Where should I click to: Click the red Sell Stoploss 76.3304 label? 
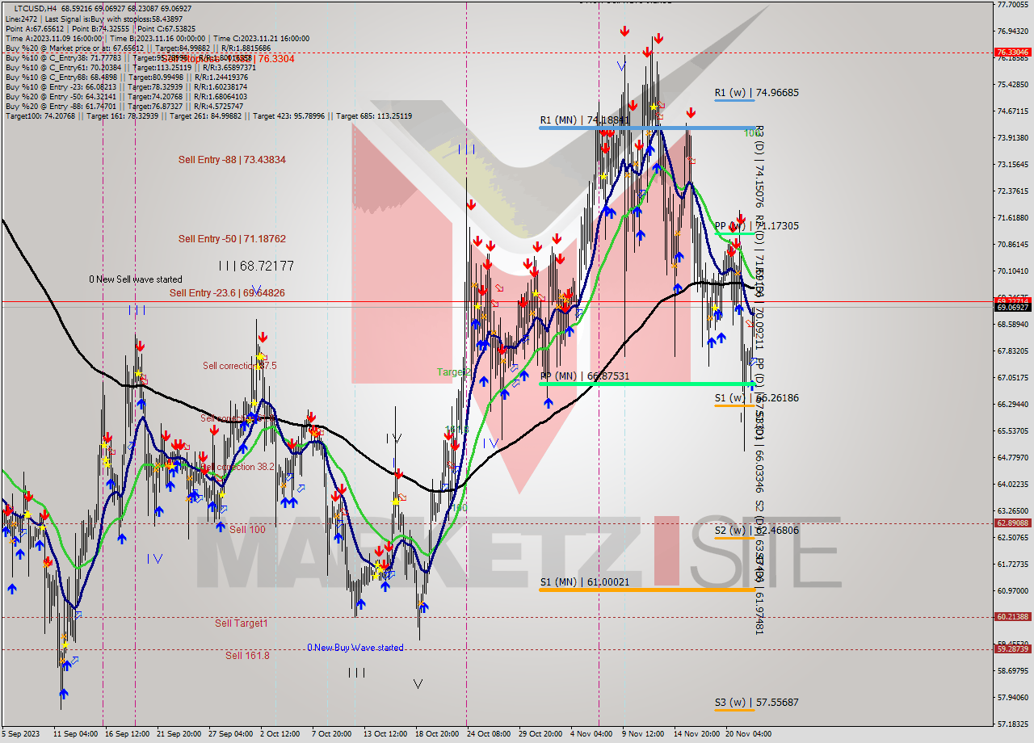(228, 59)
